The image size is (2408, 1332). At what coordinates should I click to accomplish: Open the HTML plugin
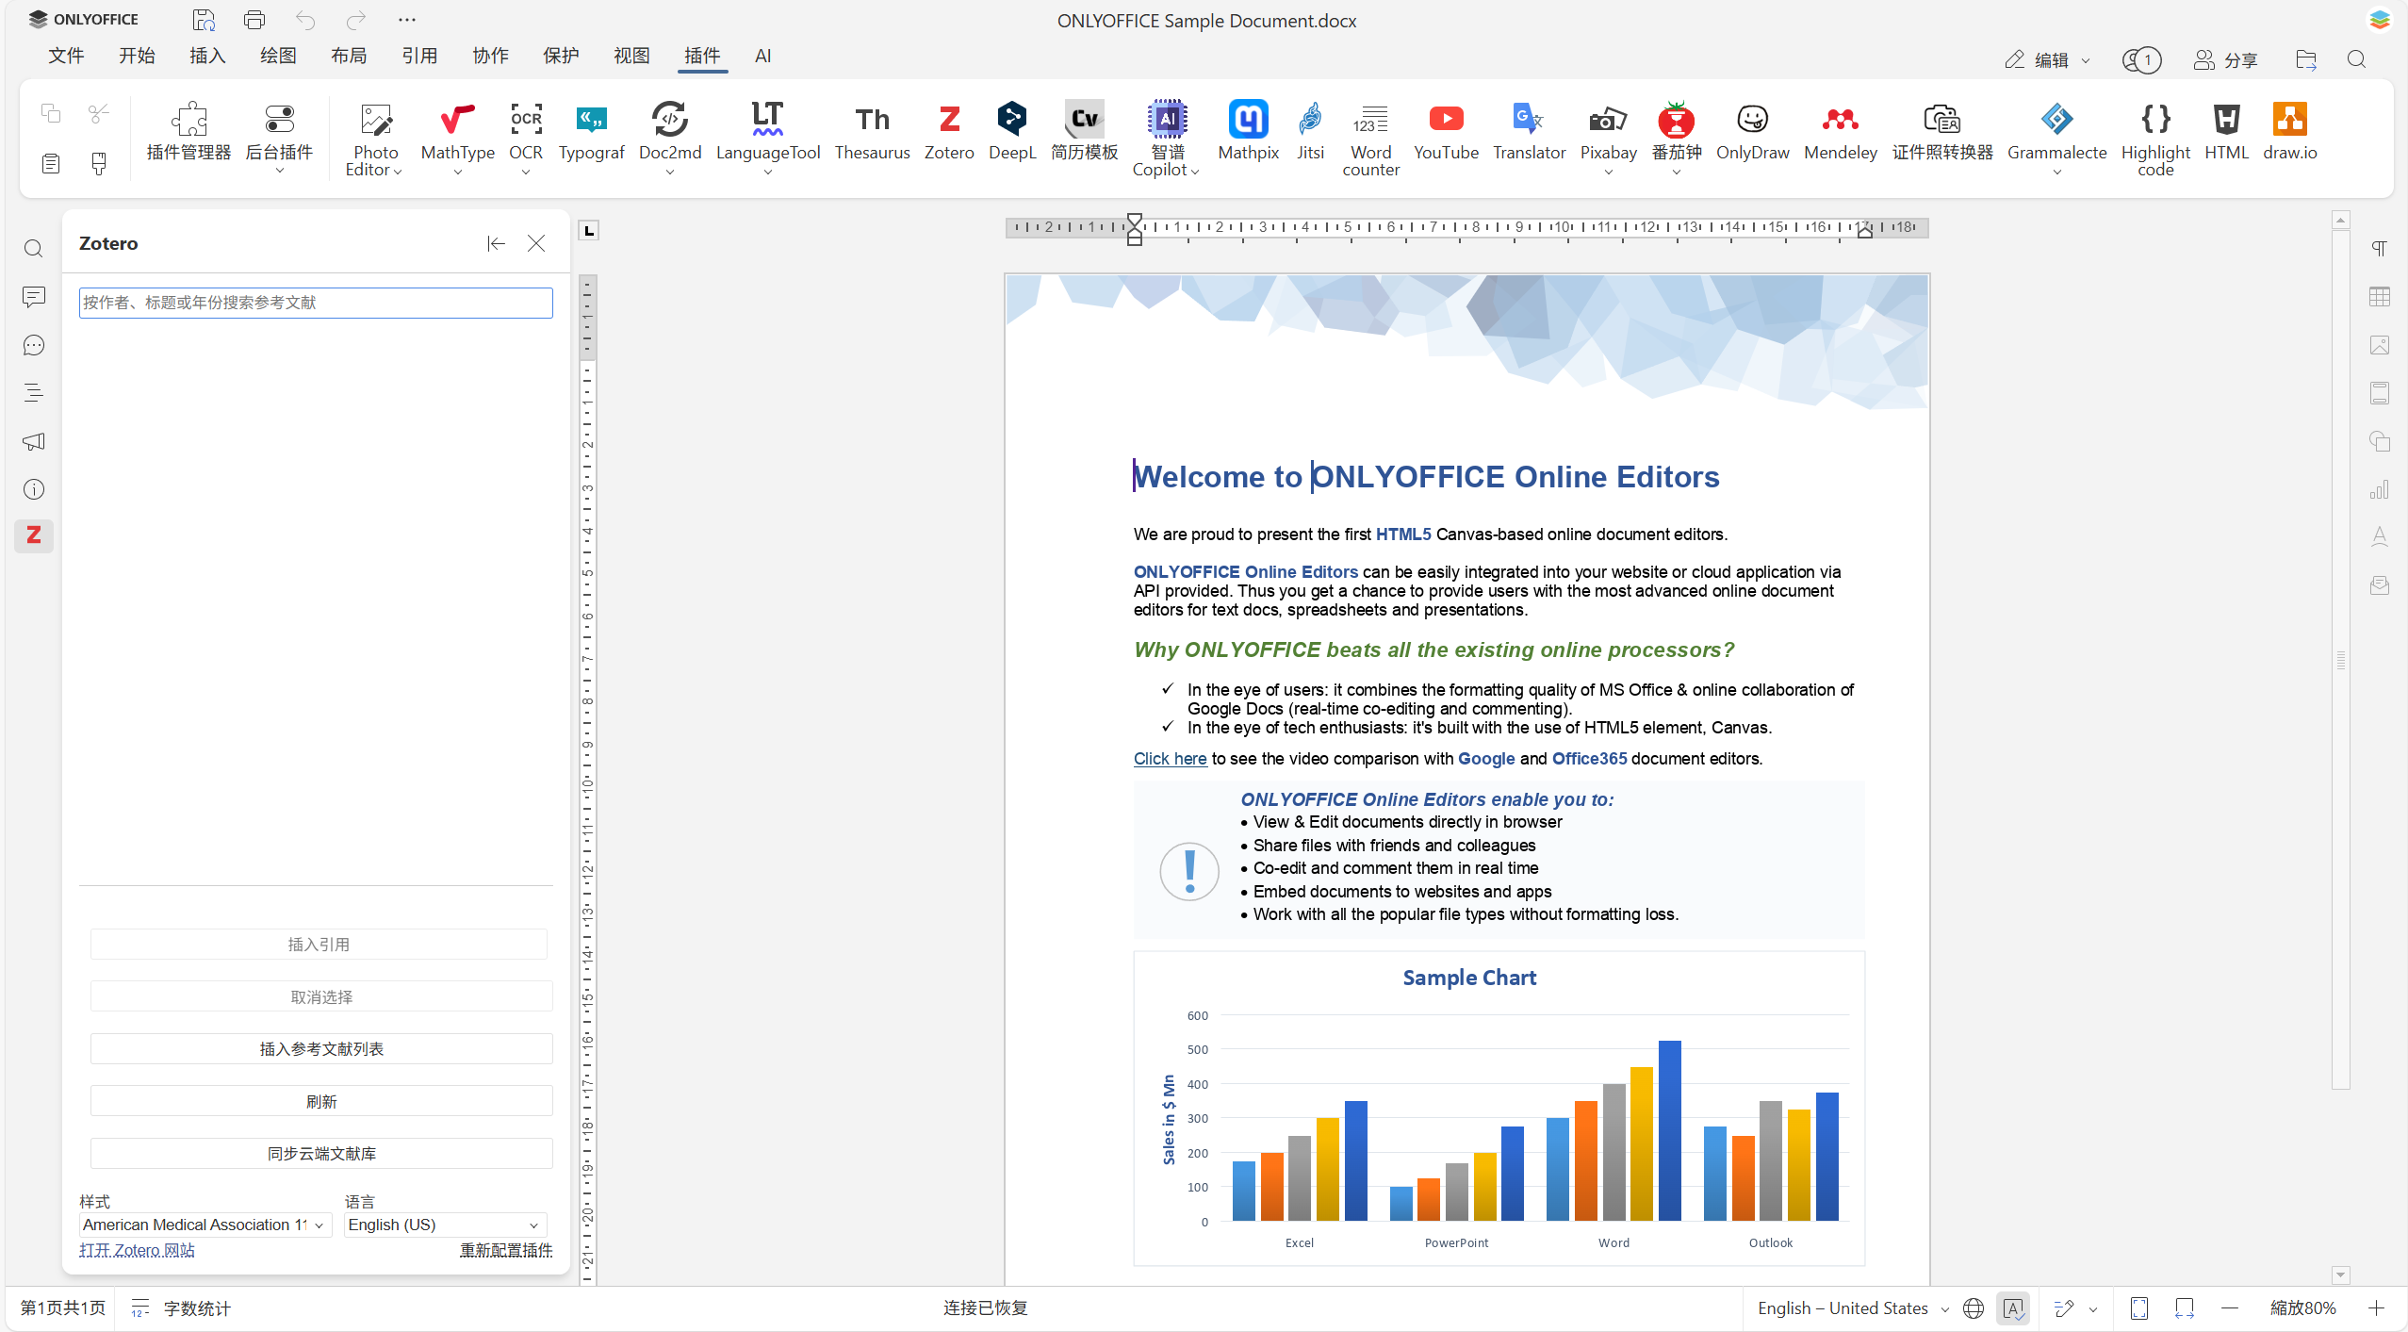(2226, 133)
